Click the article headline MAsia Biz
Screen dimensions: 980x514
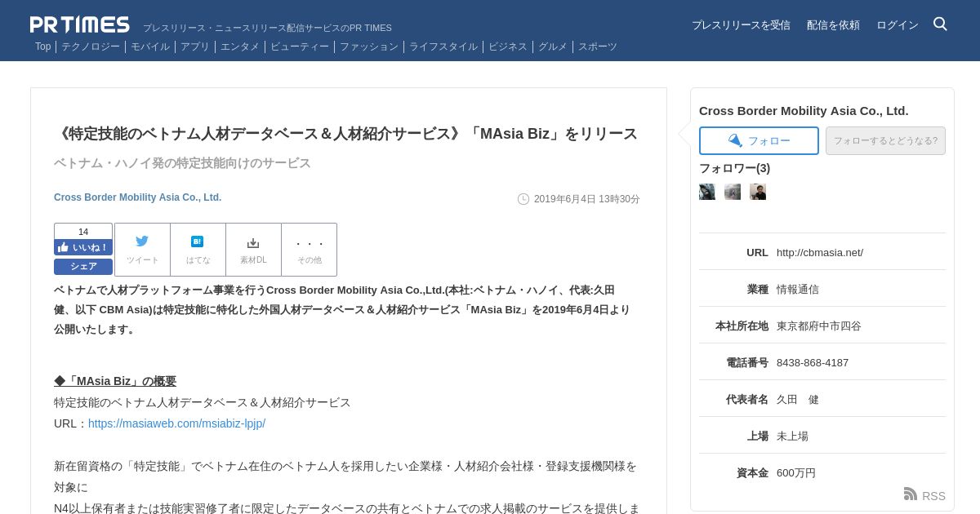pos(345,133)
